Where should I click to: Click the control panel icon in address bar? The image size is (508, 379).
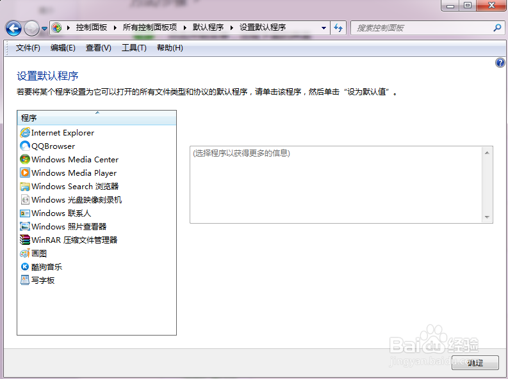pyautogui.click(x=57, y=27)
